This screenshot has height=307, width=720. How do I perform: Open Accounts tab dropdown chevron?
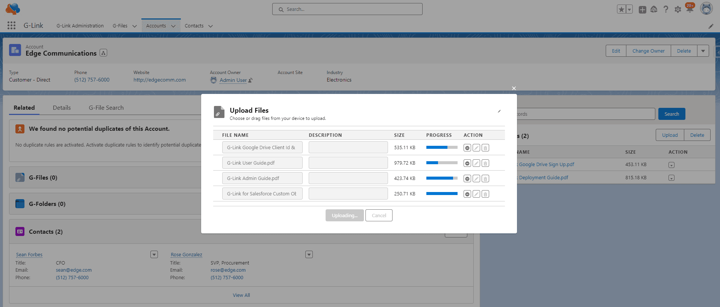coord(173,26)
